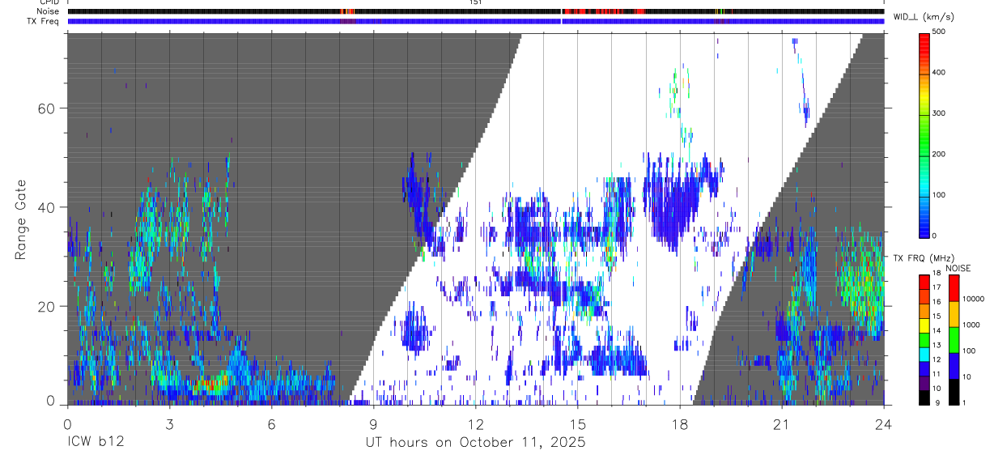Click the 300 tick on width colorbar
Viewport: 994px width, 459px height.
click(939, 113)
